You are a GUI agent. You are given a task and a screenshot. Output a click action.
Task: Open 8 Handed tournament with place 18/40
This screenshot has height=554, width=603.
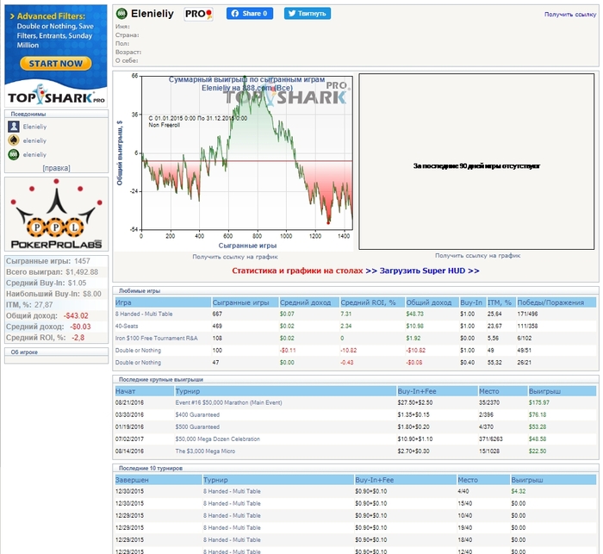[x=232, y=539]
